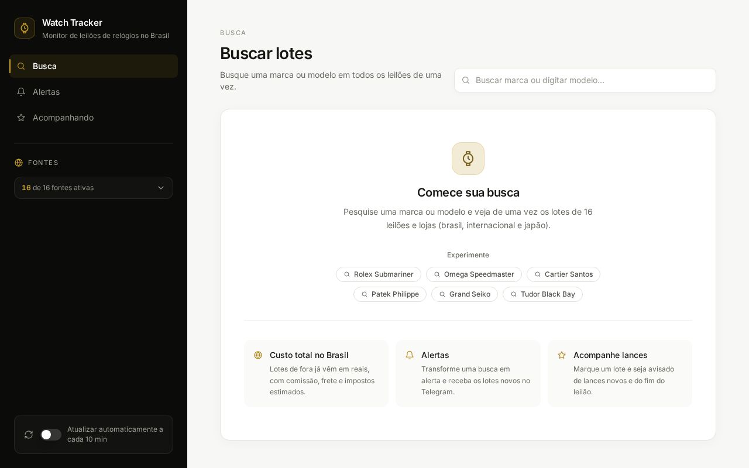Click the refresh icon in auto-update box
The width and height of the screenshot is (749, 468).
(29, 435)
